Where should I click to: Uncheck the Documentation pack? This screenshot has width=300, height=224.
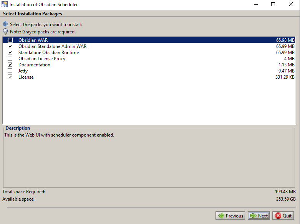[10, 64]
